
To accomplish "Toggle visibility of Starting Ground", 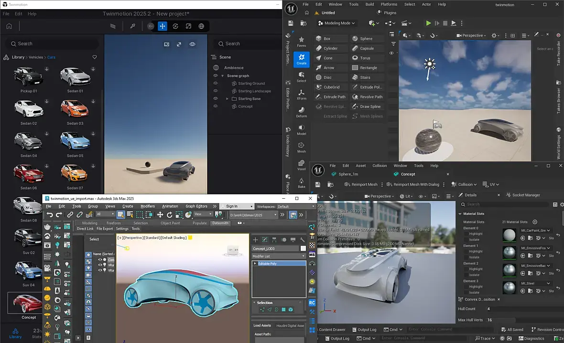I will tap(216, 84).
